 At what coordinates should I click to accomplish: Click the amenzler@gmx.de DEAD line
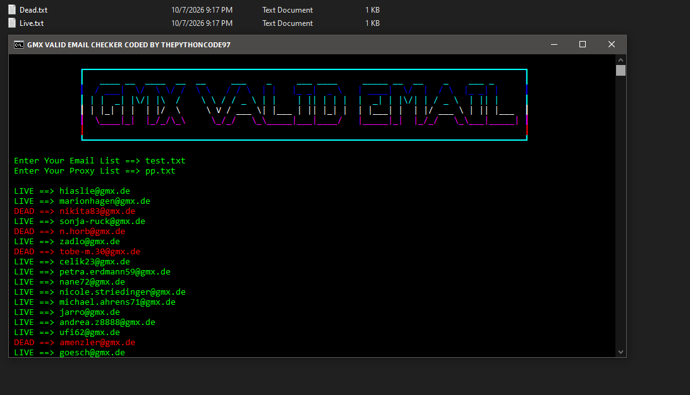point(75,342)
